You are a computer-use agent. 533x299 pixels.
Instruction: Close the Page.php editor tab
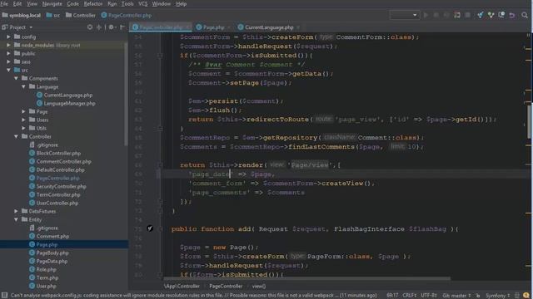tap(229, 27)
